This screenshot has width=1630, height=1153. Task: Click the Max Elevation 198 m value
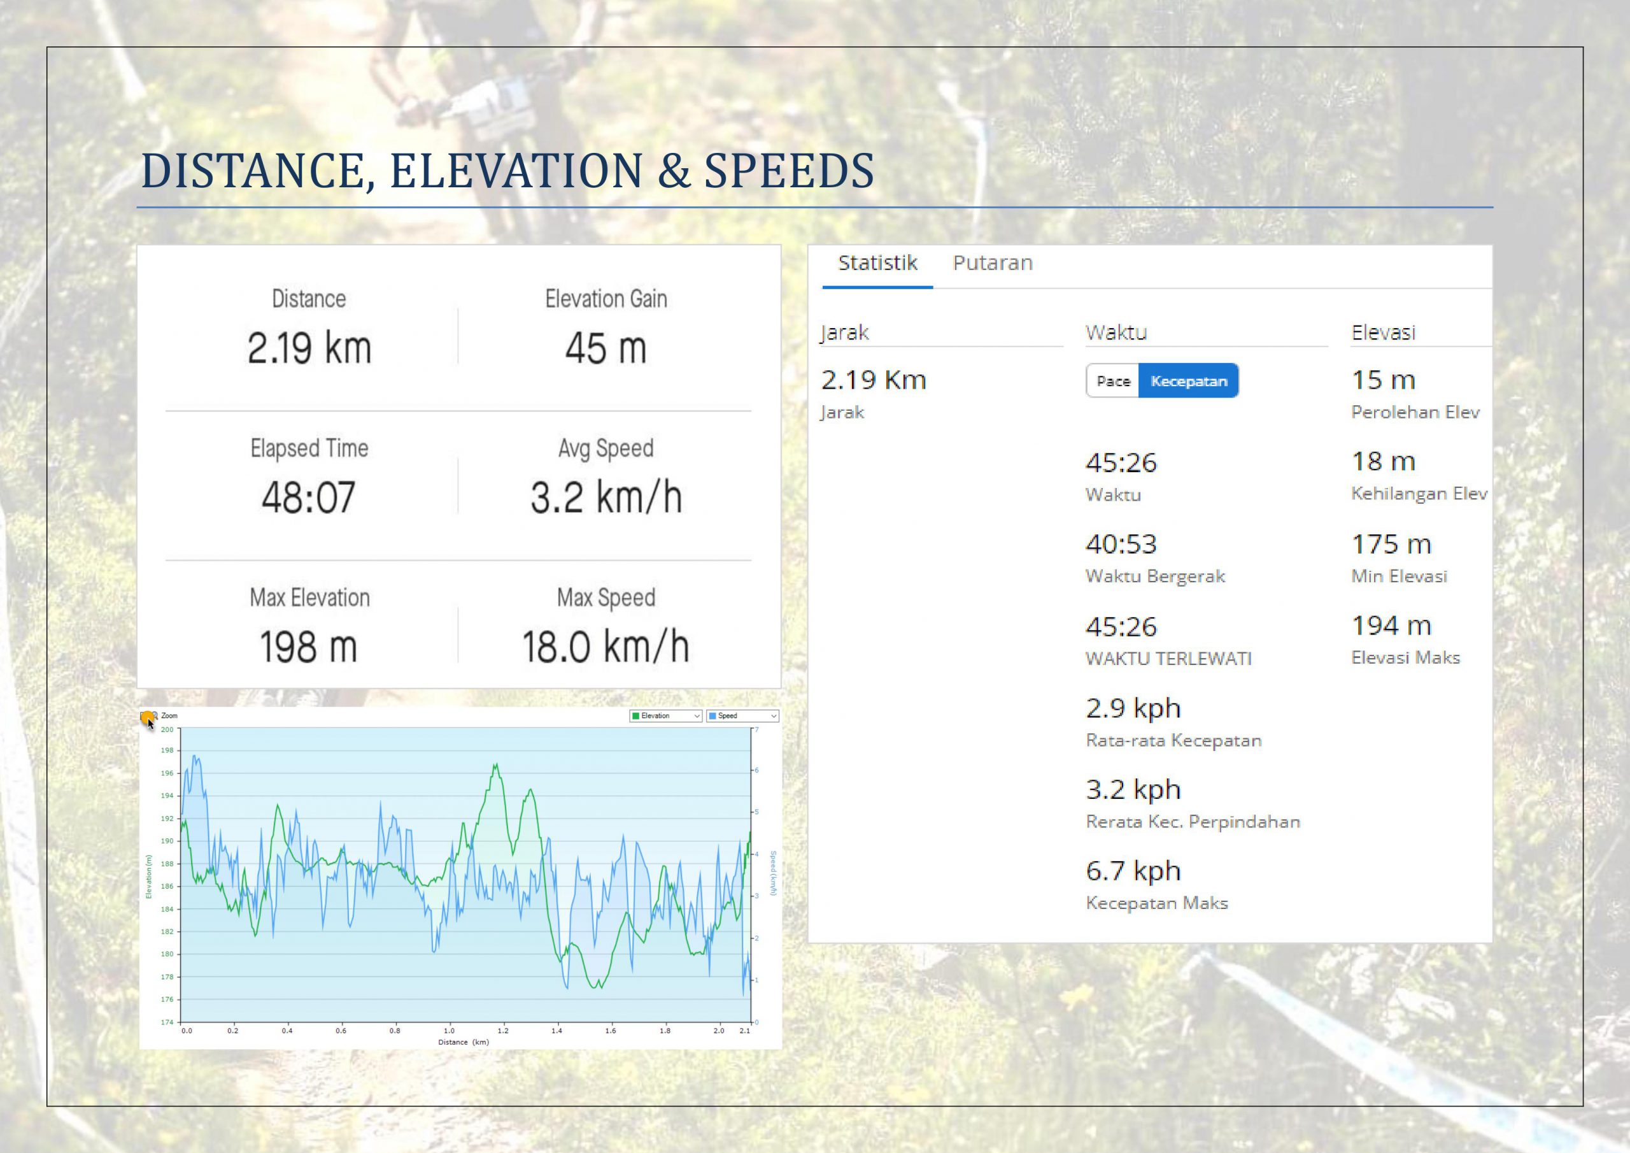(x=308, y=647)
